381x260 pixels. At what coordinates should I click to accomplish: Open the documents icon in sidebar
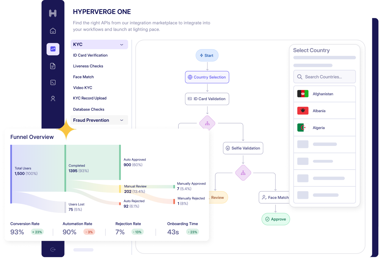pos(53,66)
